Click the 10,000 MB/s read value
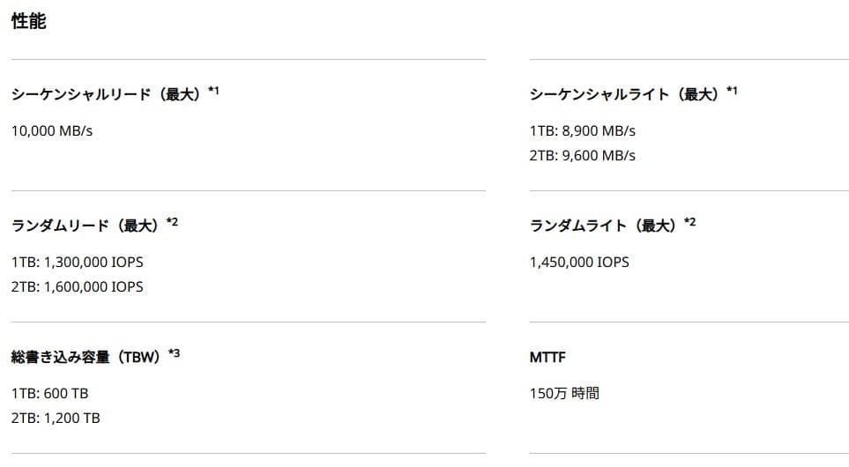Viewport: 849px width, 467px height. point(52,131)
